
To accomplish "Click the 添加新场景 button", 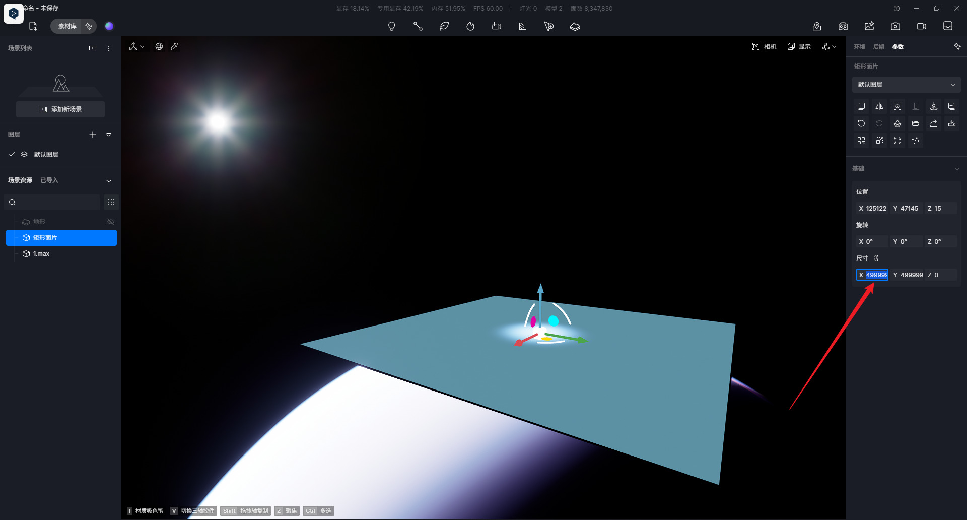I will [60, 109].
